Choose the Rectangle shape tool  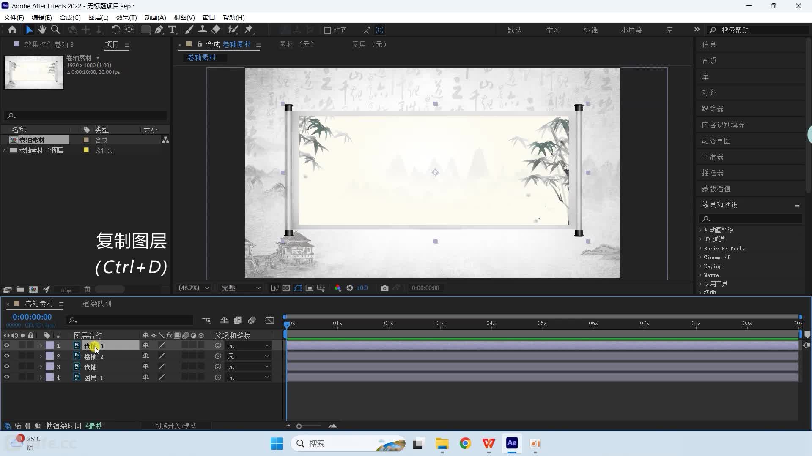coord(145,30)
